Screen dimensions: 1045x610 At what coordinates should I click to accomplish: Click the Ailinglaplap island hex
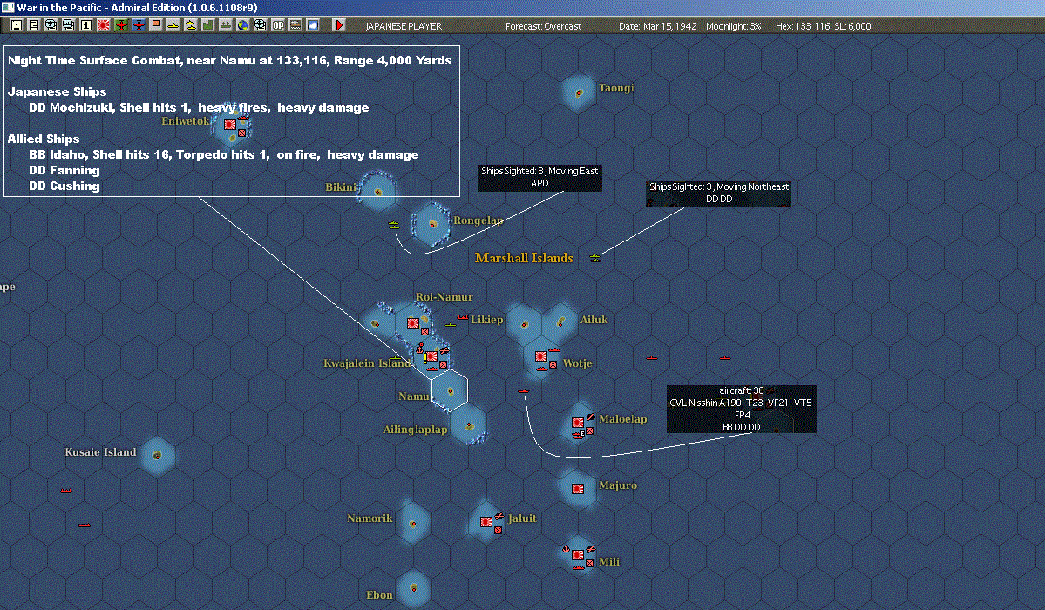469,424
